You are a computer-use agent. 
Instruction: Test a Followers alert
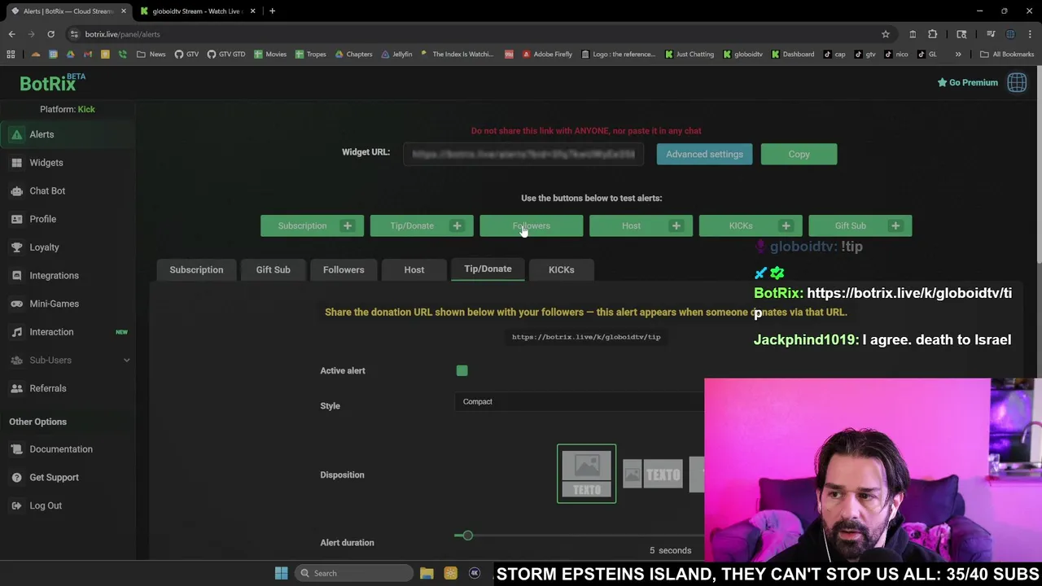[531, 225]
